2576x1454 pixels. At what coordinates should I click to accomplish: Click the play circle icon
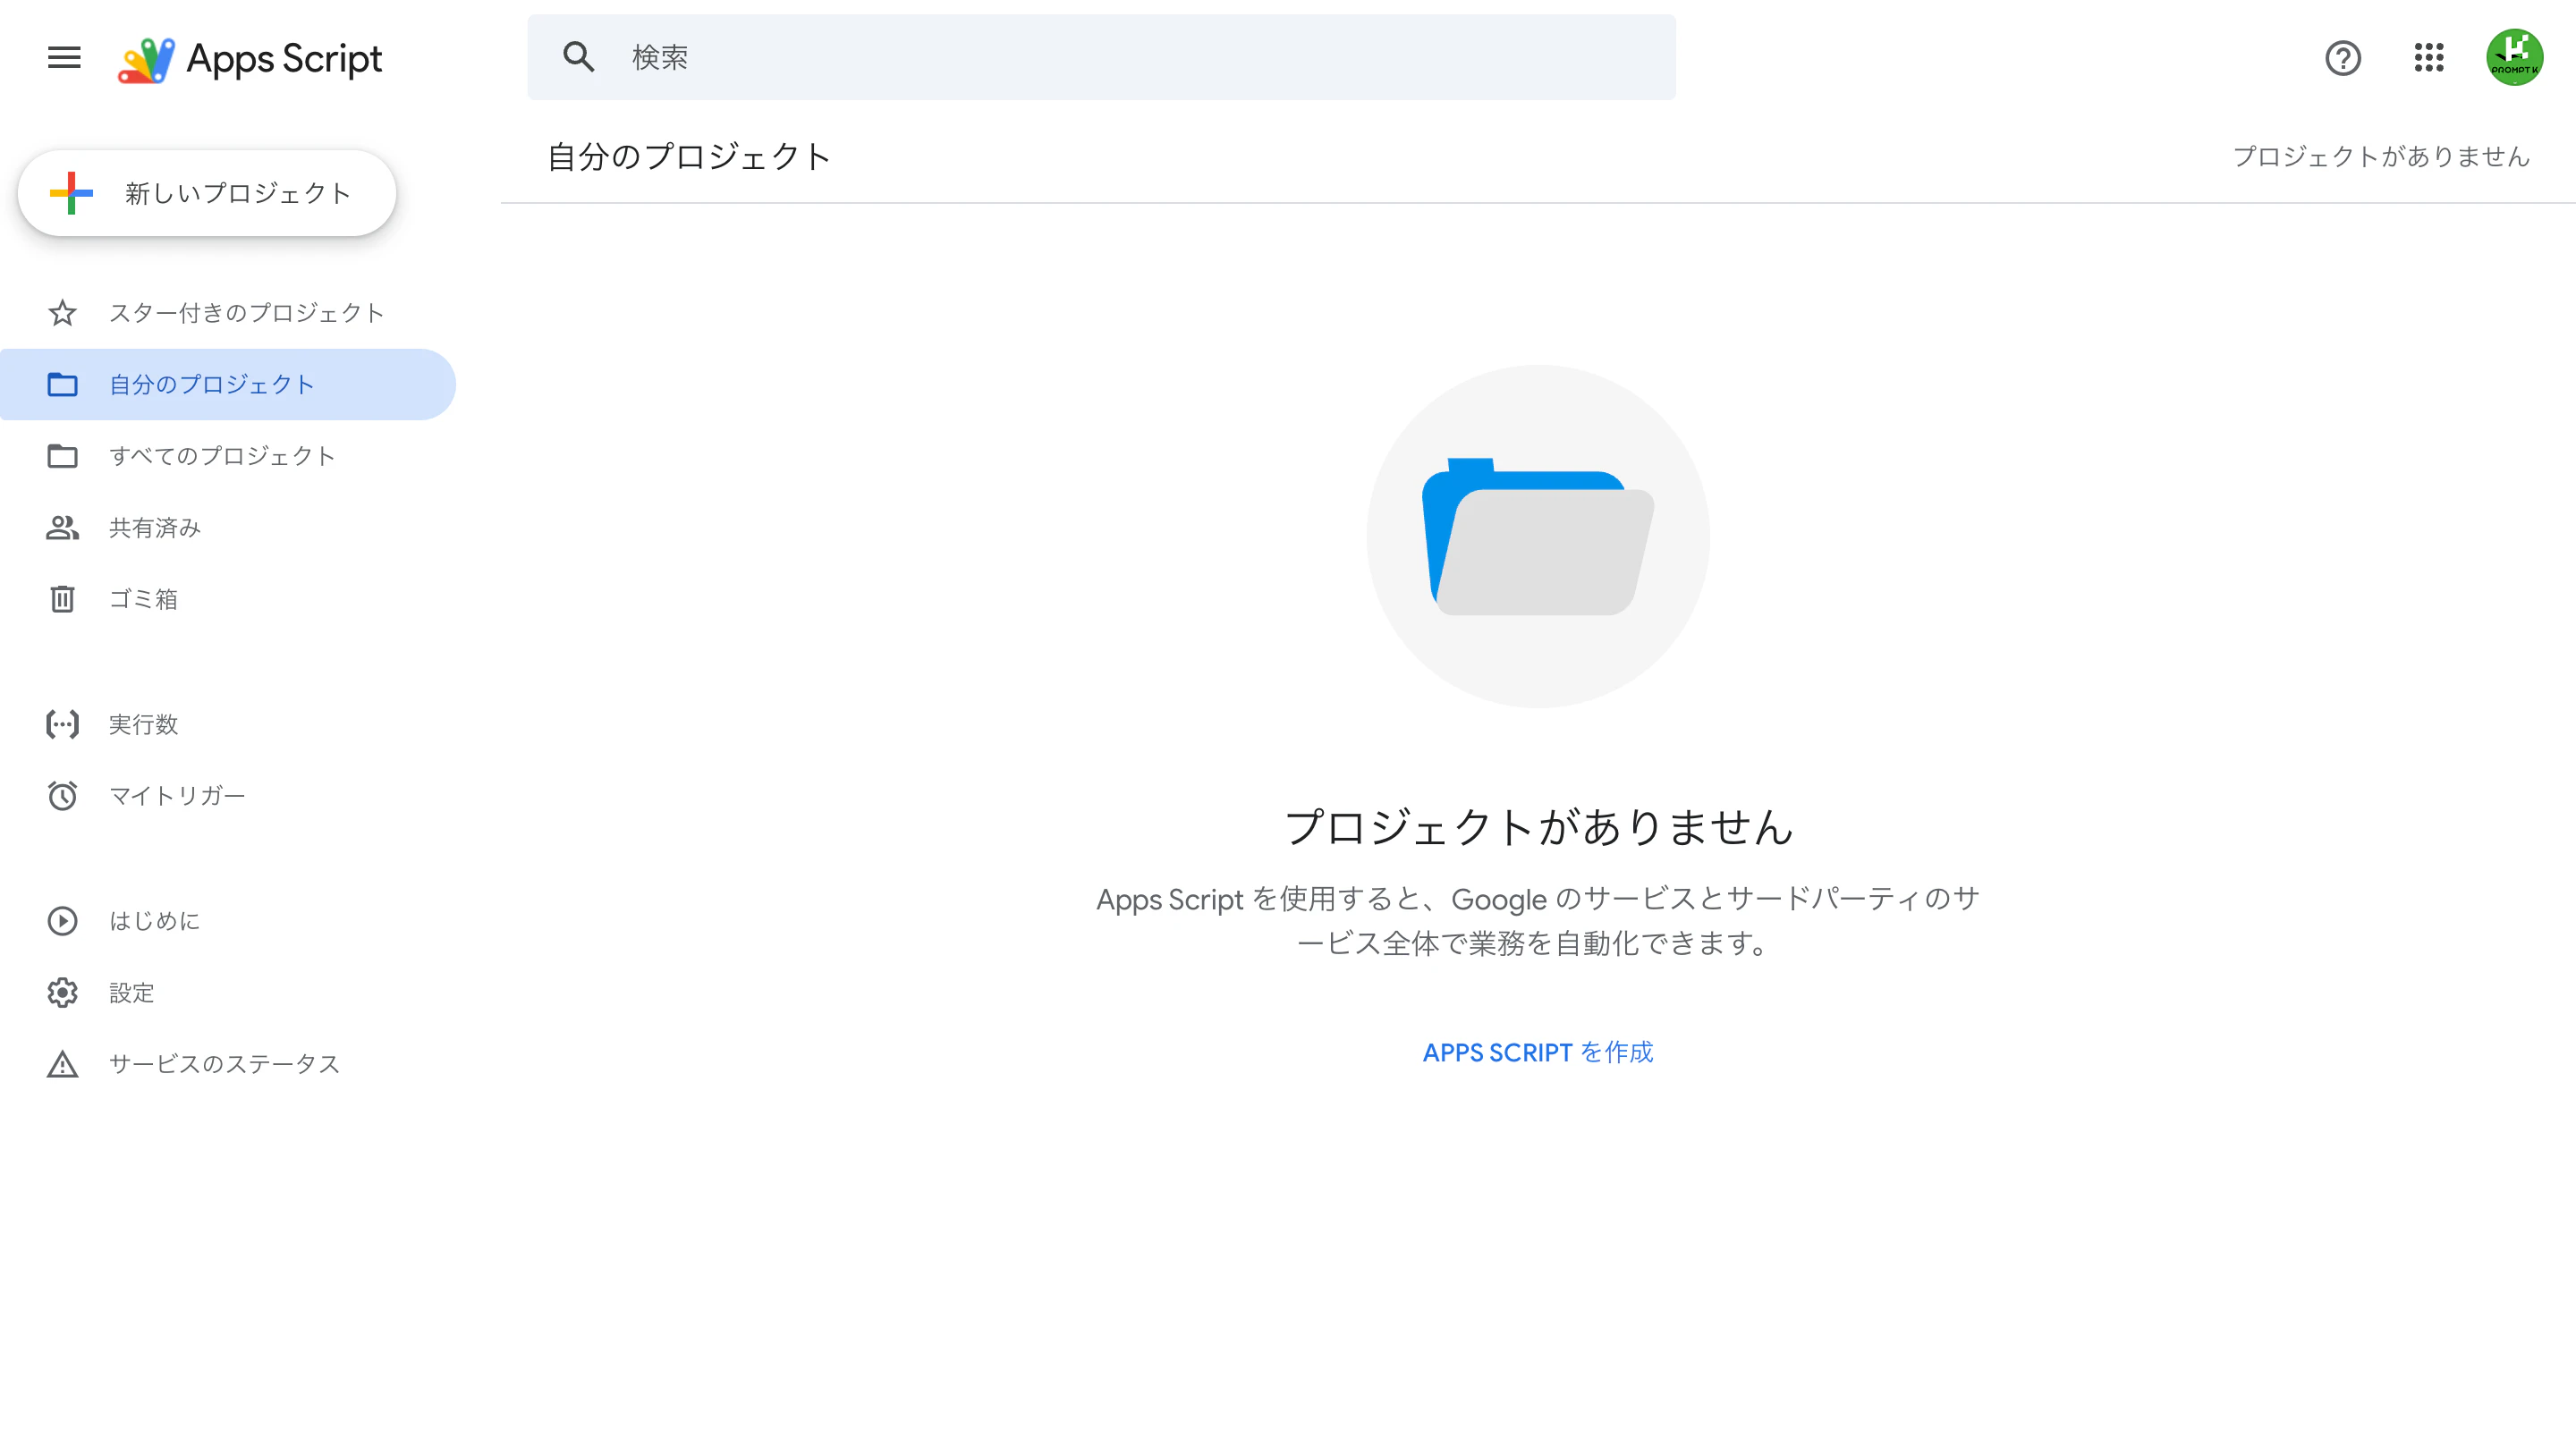click(x=62, y=921)
